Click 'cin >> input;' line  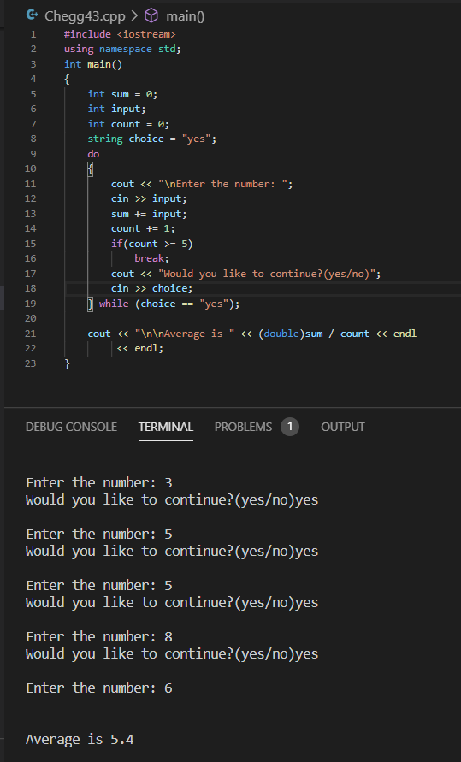tap(149, 198)
